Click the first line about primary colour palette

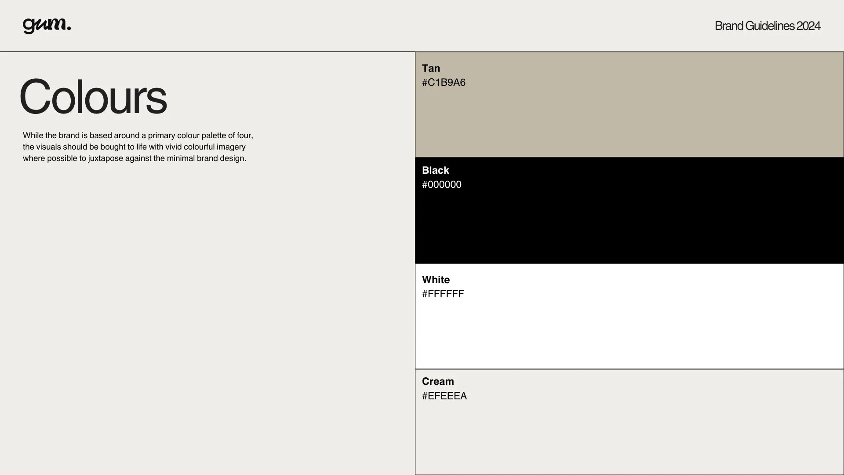[138, 135]
